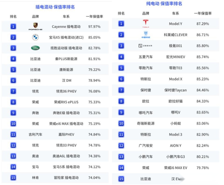Click rank badge 14 in the 荣威i6 MAX EV row
The image size is (224, 185).
(x=121, y=168)
